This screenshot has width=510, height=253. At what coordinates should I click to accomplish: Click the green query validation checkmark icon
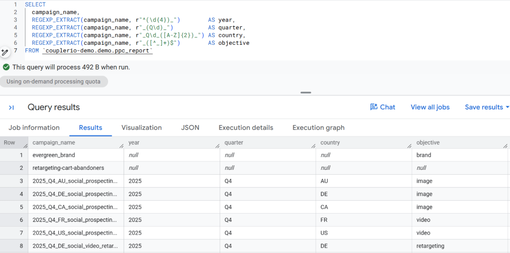(6, 67)
